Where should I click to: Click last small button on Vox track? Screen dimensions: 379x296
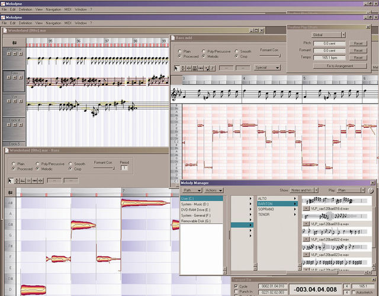(x=21, y=101)
